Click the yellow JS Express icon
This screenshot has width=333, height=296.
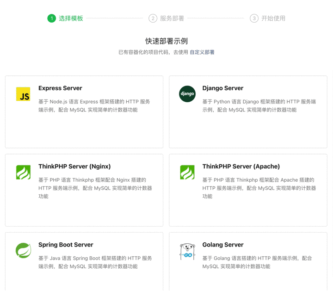click(23, 94)
